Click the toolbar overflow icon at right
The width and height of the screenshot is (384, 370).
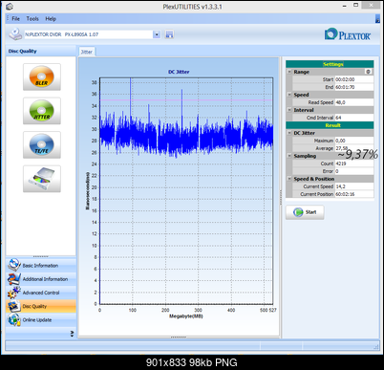[377, 19]
